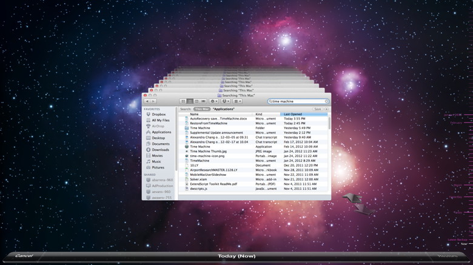The width and height of the screenshot is (473, 265).
Task: Clear the search field text
Action: [326, 101]
